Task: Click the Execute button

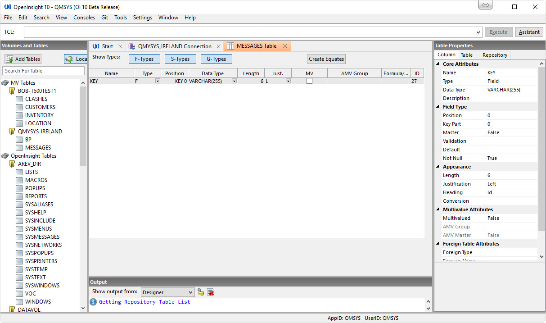Action: pos(498,32)
